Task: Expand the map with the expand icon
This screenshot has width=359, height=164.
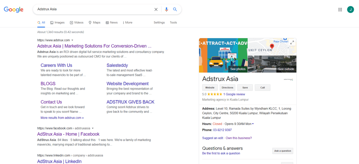Action: [x=292, y=43]
